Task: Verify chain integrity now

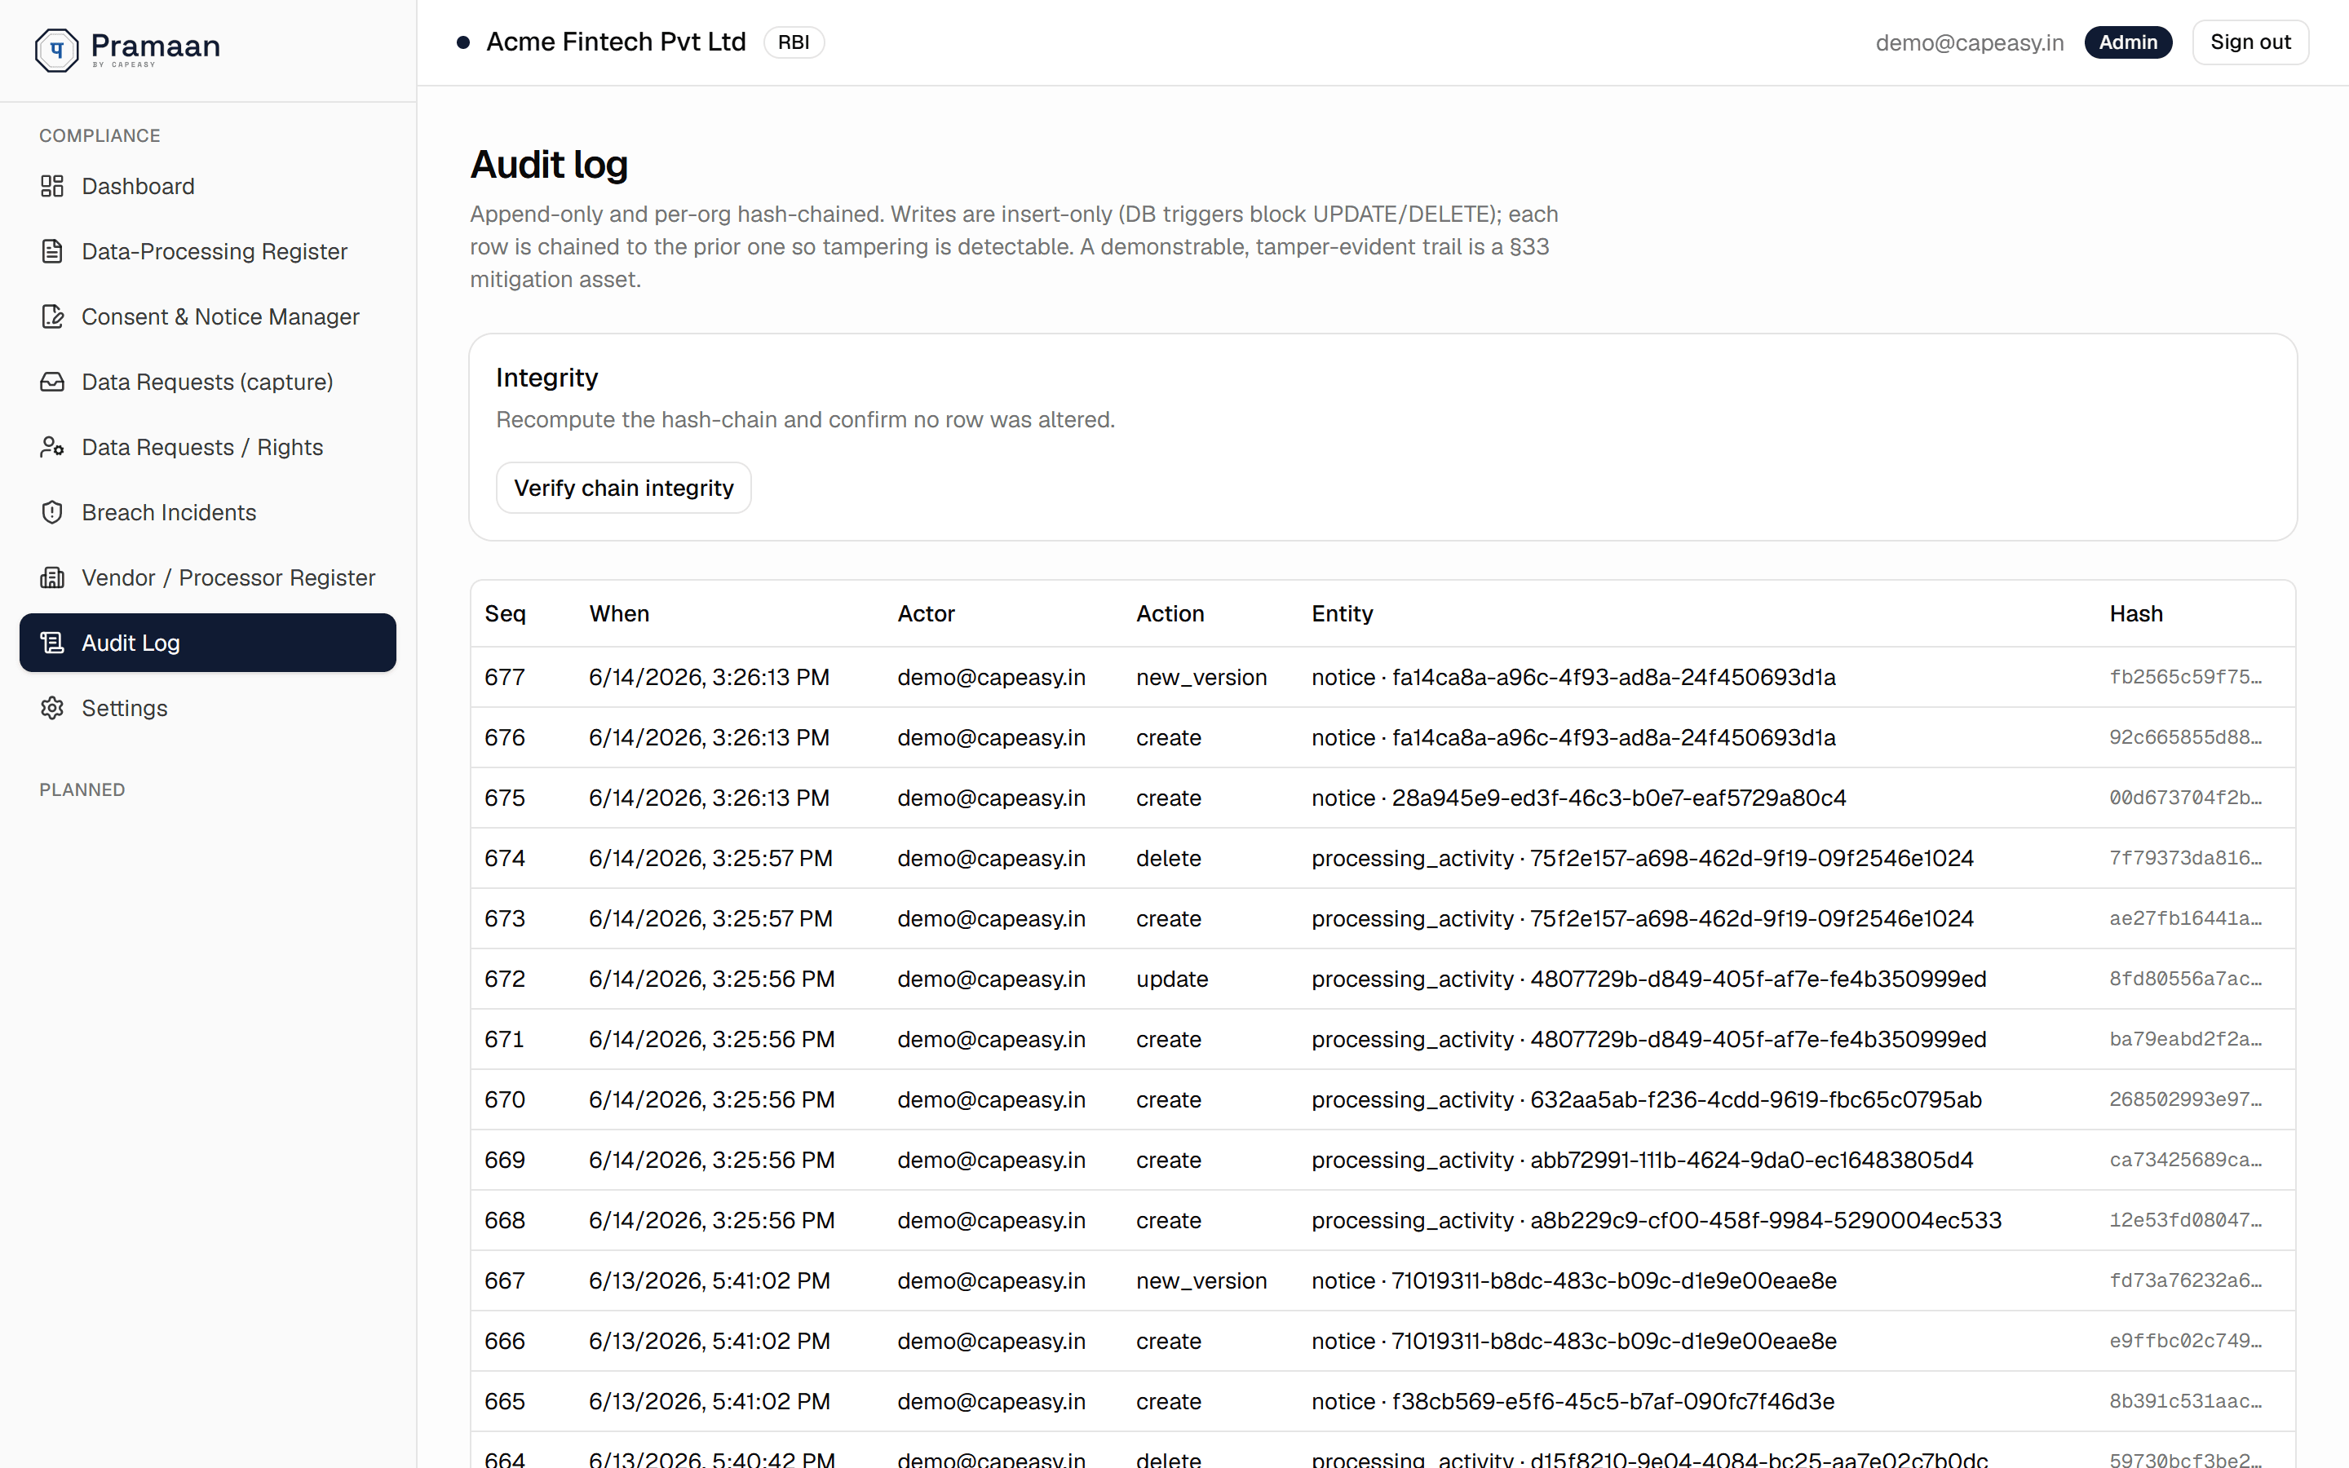Action: pyautogui.click(x=623, y=488)
